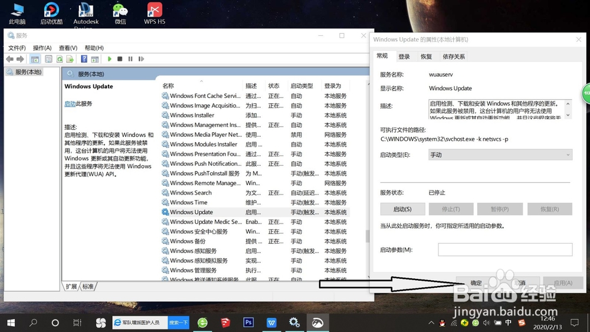Click the 启动 link for this service
The width and height of the screenshot is (590, 332).
70,104
